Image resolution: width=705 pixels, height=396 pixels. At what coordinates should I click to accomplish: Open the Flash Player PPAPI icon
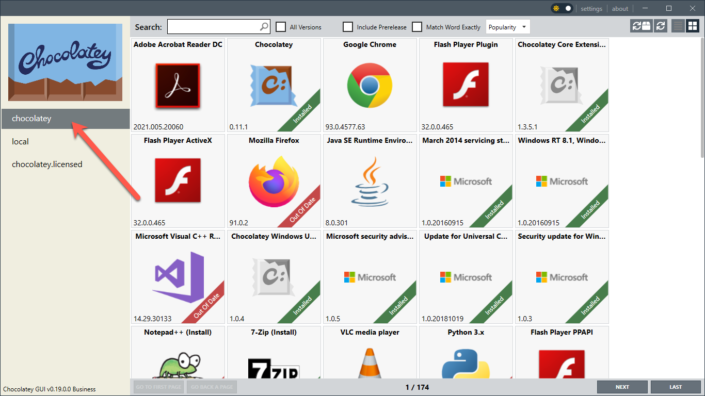pyautogui.click(x=562, y=364)
